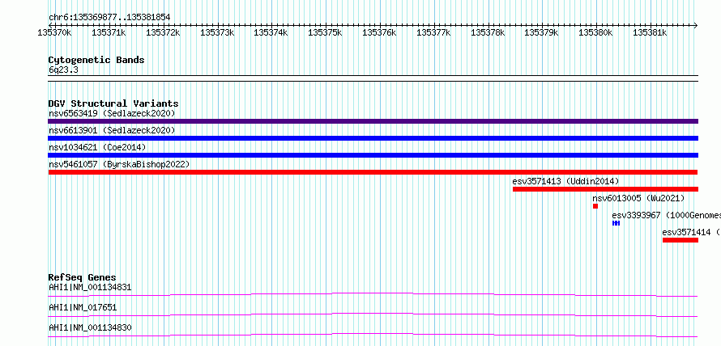721x346 pixels.
Task: Open AHI1|NM_017651 transcript label
Action: (x=83, y=307)
